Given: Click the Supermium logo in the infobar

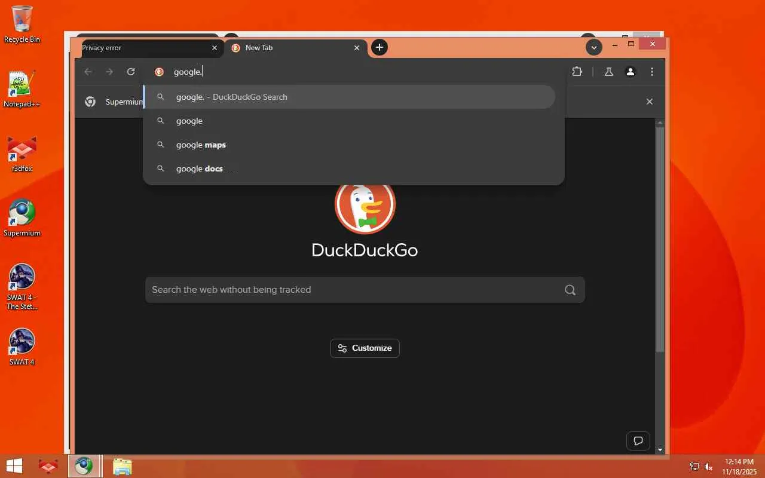Looking at the screenshot, I should tap(90, 102).
